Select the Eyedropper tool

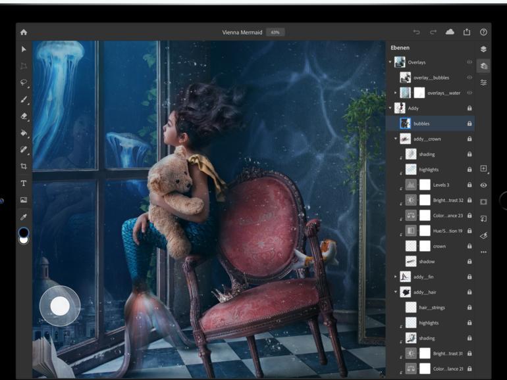click(x=24, y=217)
